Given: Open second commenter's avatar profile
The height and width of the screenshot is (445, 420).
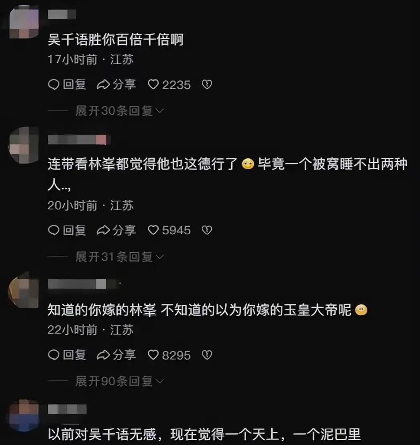Looking at the screenshot, I should pos(24,145).
